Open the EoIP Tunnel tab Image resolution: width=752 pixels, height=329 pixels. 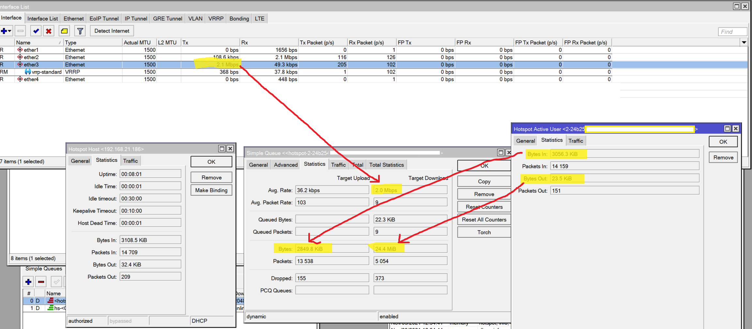(104, 19)
